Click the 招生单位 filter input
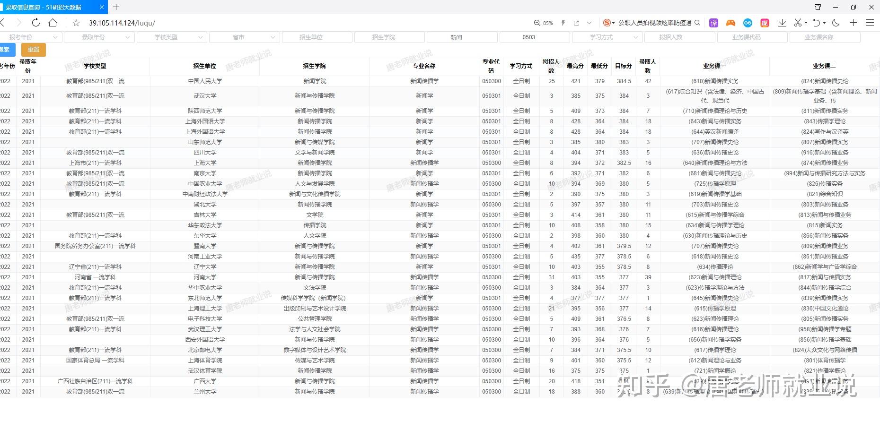The width and height of the screenshot is (880, 421). click(x=317, y=37)
